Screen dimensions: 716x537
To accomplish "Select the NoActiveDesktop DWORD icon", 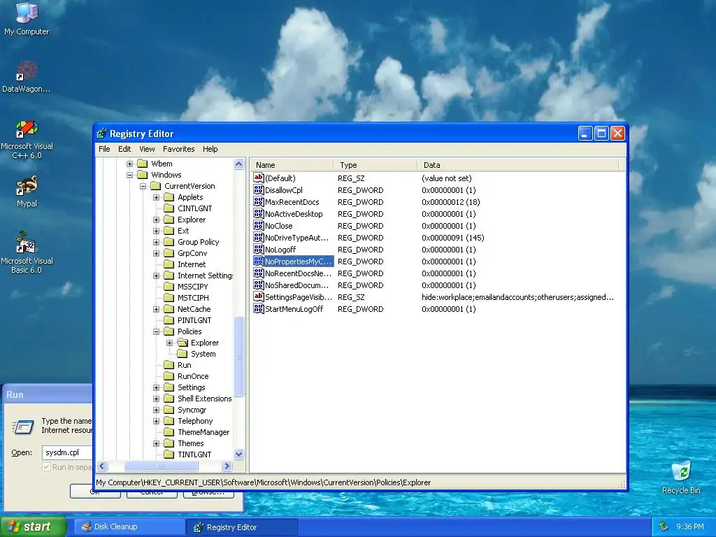I will tap(259, 214).
